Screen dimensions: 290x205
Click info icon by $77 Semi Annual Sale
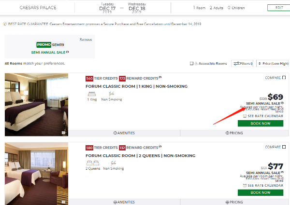(x=282, y=172)
